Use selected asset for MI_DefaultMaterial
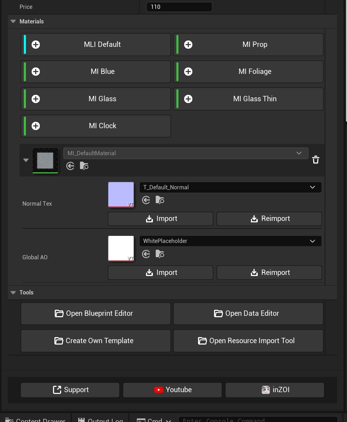The width and height of the screenshot is (347, 422). [x=70, y=166]
